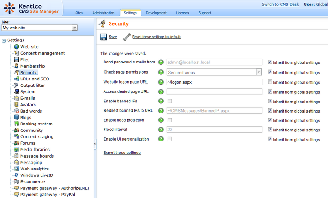Image resolution: width=328 pixels, height=198 pixels.
Task: Click the E-mails envelope icon in tree
Action: tap(17, 98)
